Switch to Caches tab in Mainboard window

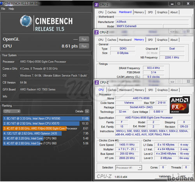tap(112, 12)
